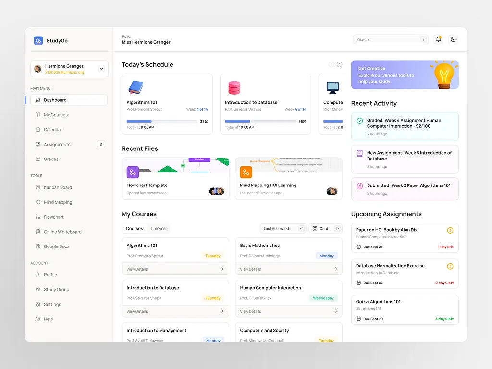Click the Introduction to Database stack icon

click(x=234, y=87)
